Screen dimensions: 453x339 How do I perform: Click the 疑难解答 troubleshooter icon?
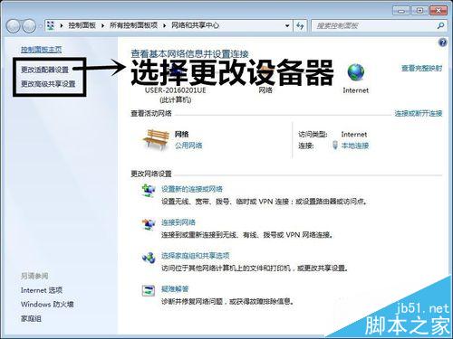149,290
